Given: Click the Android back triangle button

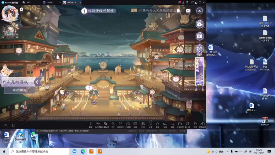Looking at the screenshot, I should (5, 125).
